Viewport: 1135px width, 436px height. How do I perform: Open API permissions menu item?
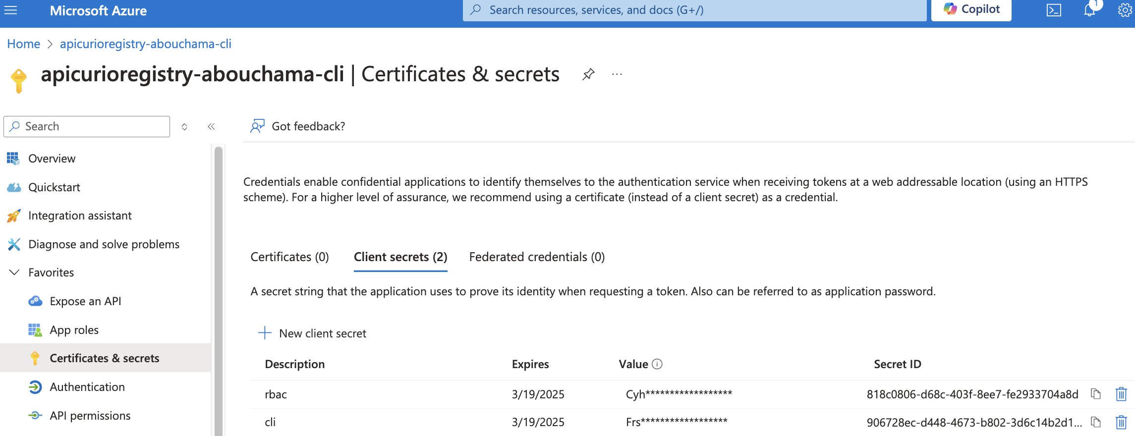(x=90, y=416)
